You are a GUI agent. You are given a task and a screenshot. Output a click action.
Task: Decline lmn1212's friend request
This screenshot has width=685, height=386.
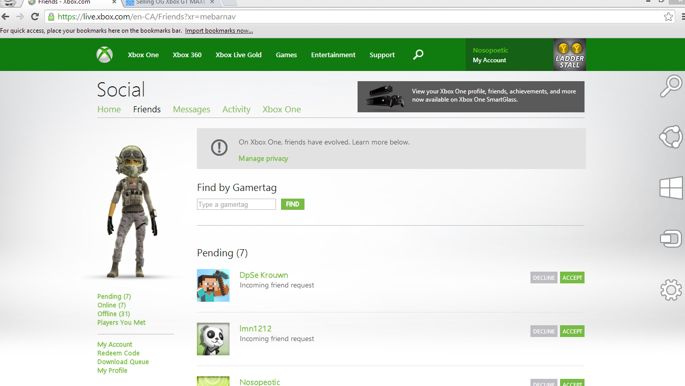click(x=544, y=331)
